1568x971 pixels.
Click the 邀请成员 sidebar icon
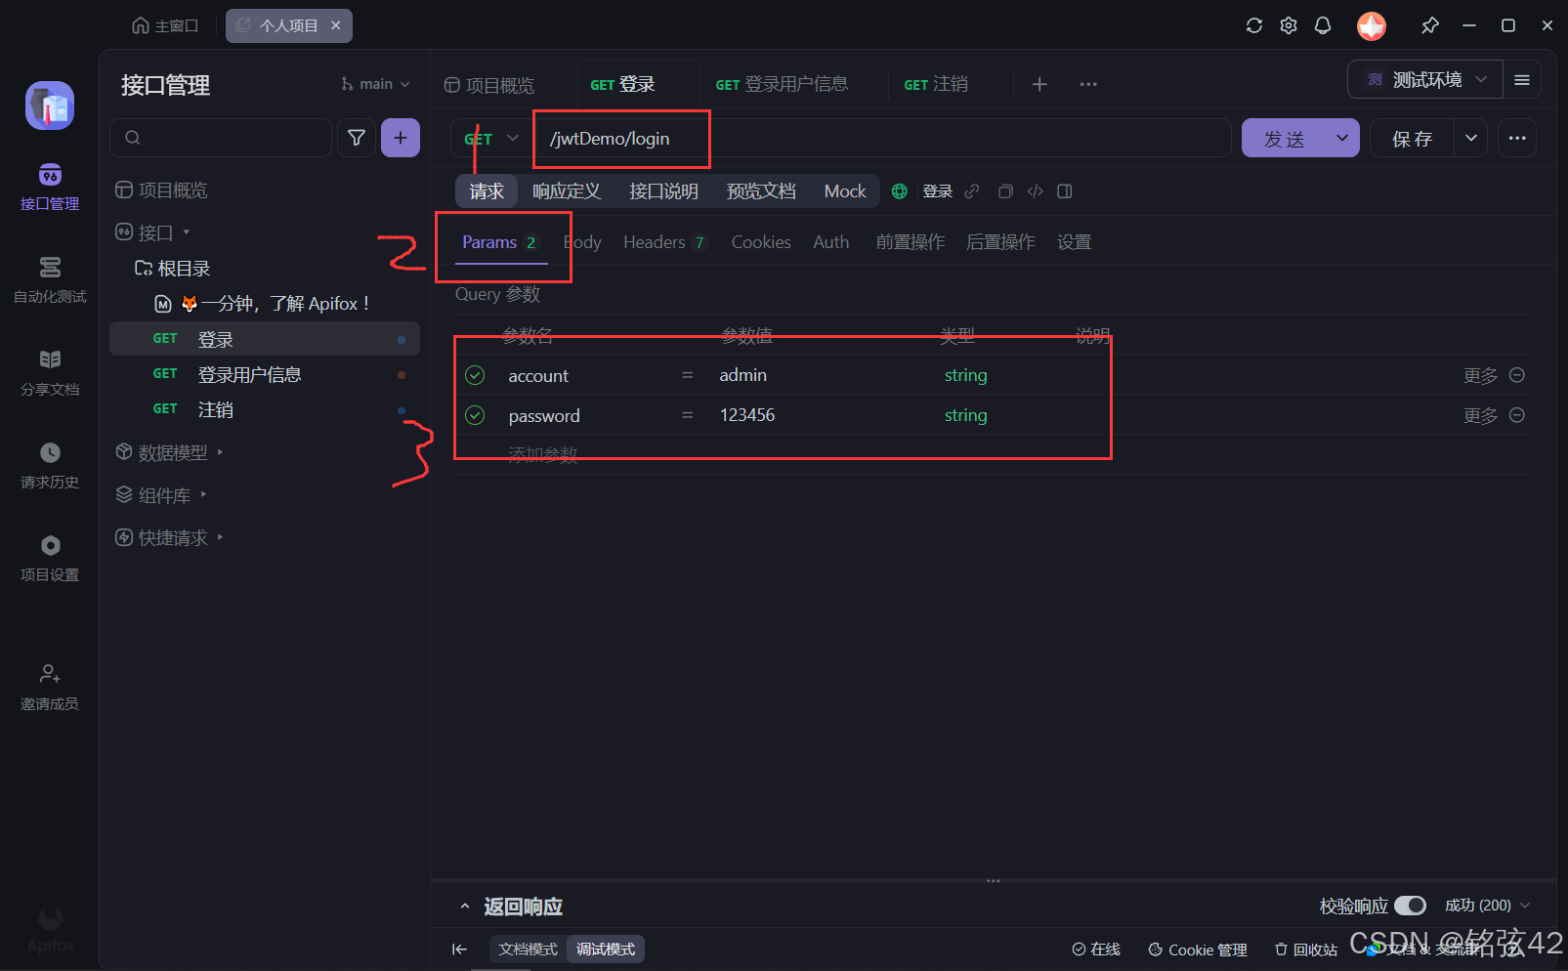pyautogui.click(x=49, y=685)
